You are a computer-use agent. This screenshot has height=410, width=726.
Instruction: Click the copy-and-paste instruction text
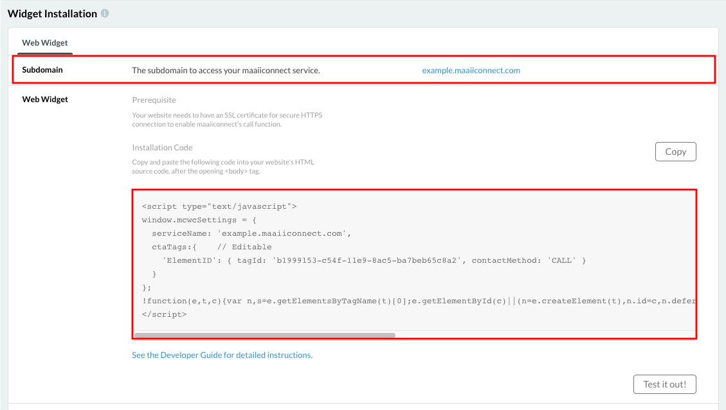click(x=223, y=166)
